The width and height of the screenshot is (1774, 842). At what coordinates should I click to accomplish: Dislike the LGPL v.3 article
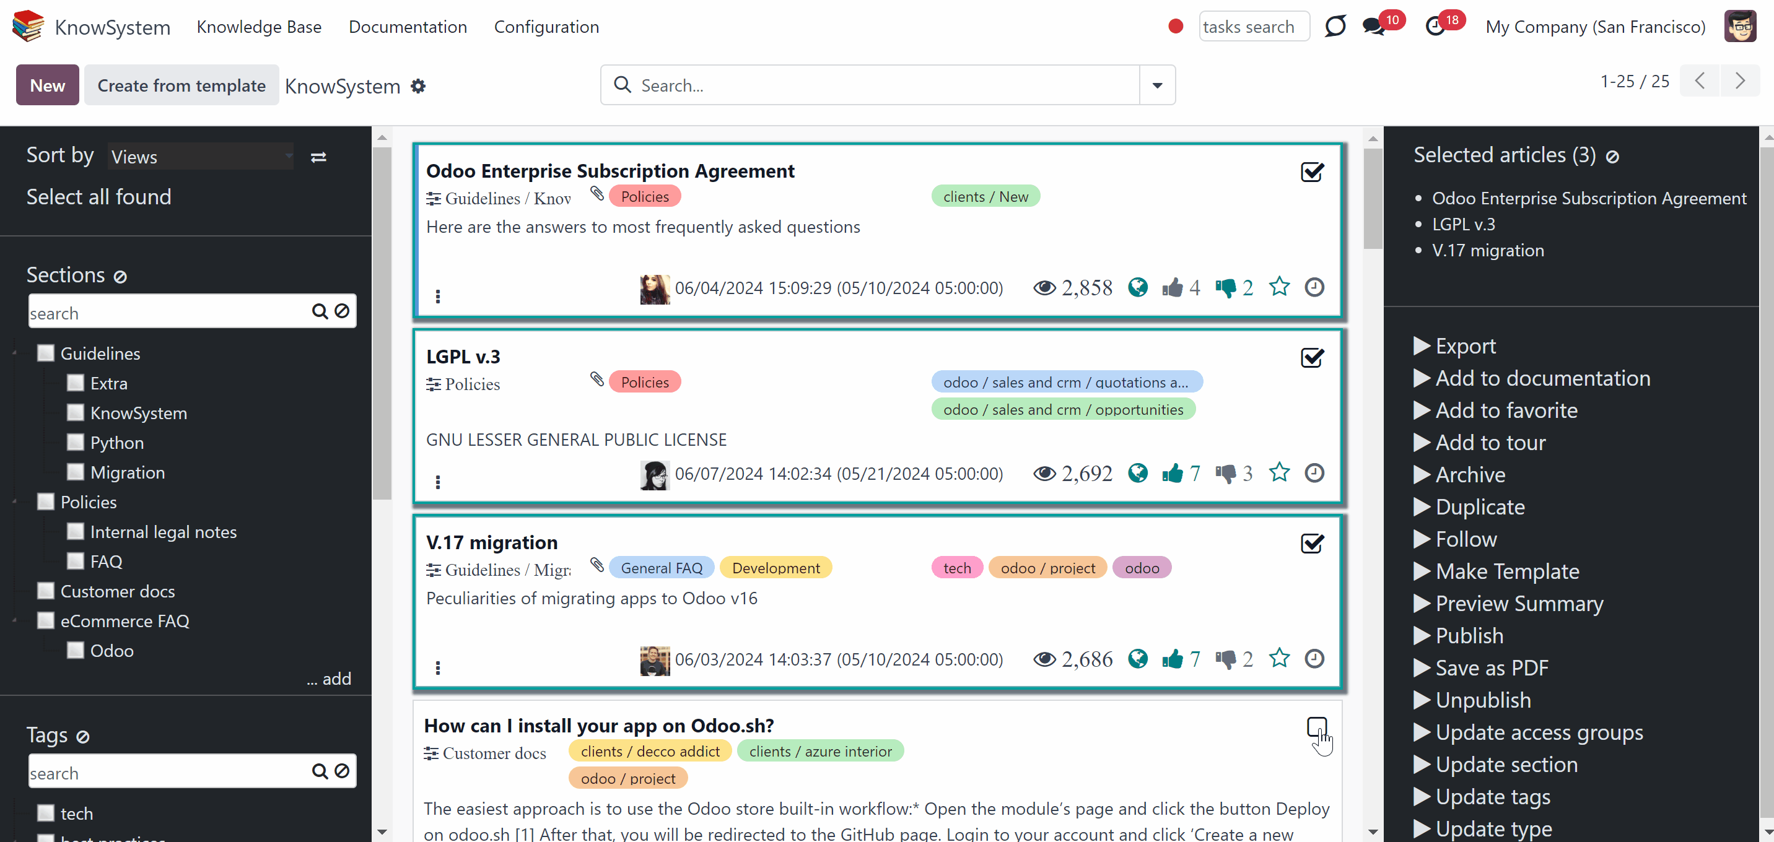(x=1225, y=474)
